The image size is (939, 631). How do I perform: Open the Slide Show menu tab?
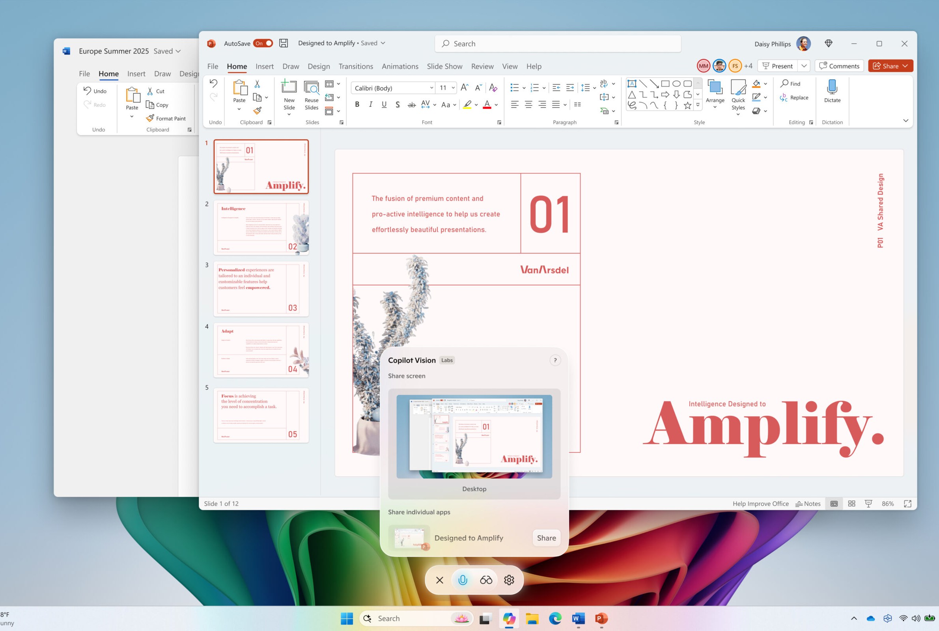tap(444, 66)
